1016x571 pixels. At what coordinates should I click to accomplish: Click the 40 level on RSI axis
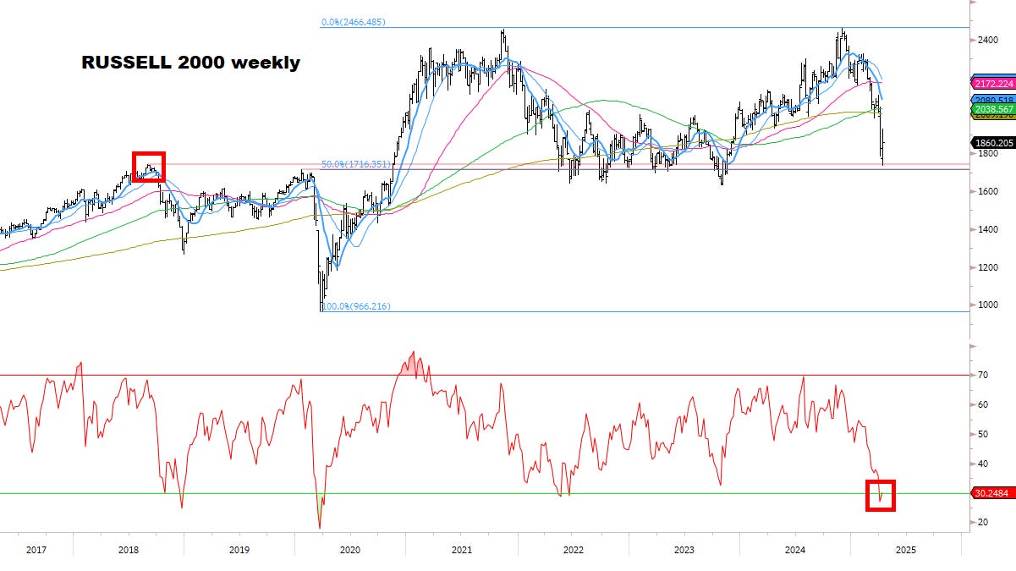pos(981,464)
